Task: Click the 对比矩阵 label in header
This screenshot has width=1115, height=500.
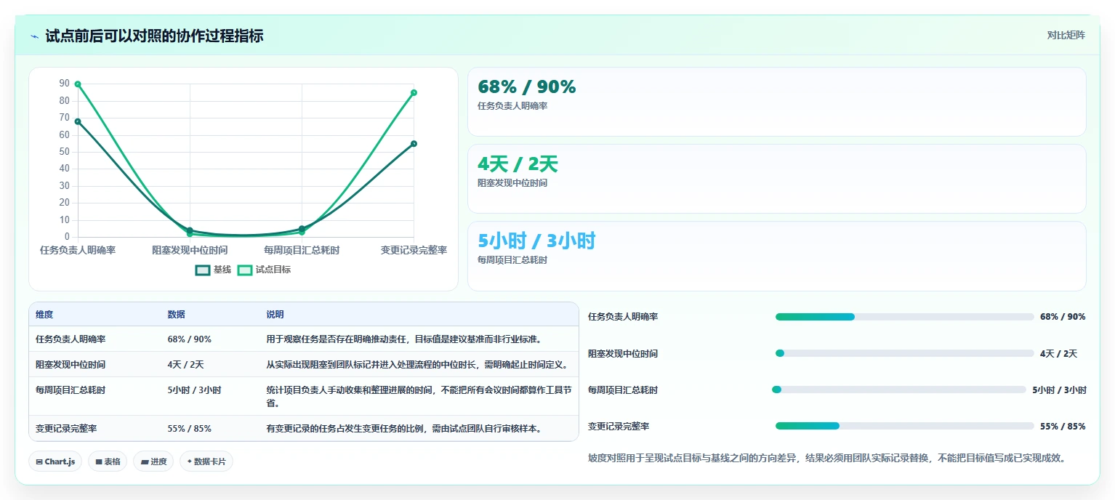Action: 1066,35
